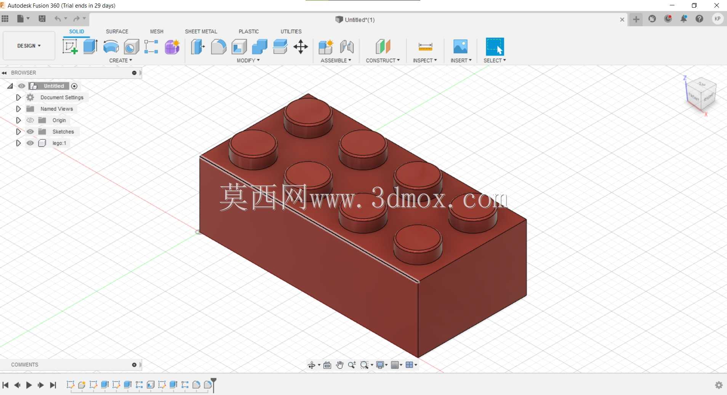Jump to the timeline end
Screen dimensions: 727x395
53,385
